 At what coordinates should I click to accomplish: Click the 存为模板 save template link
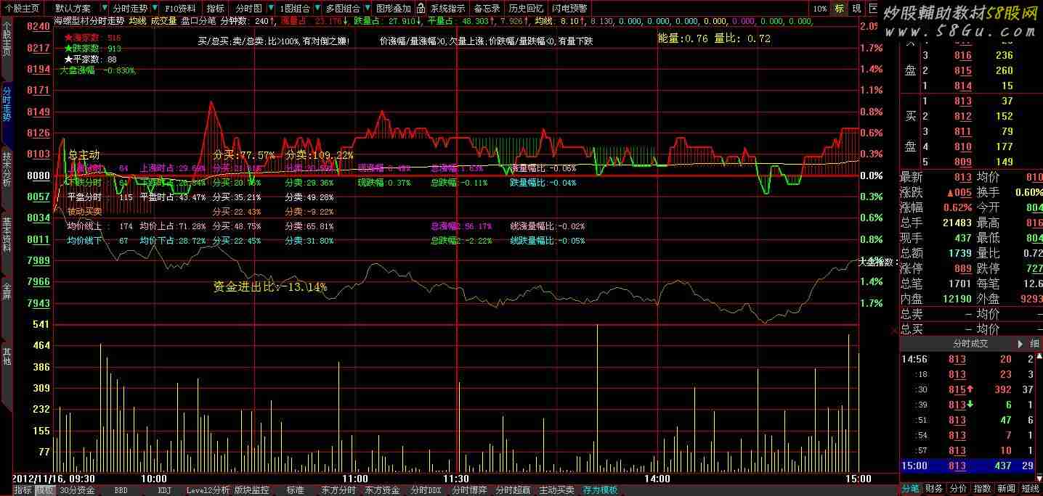(x=600, y=490)
